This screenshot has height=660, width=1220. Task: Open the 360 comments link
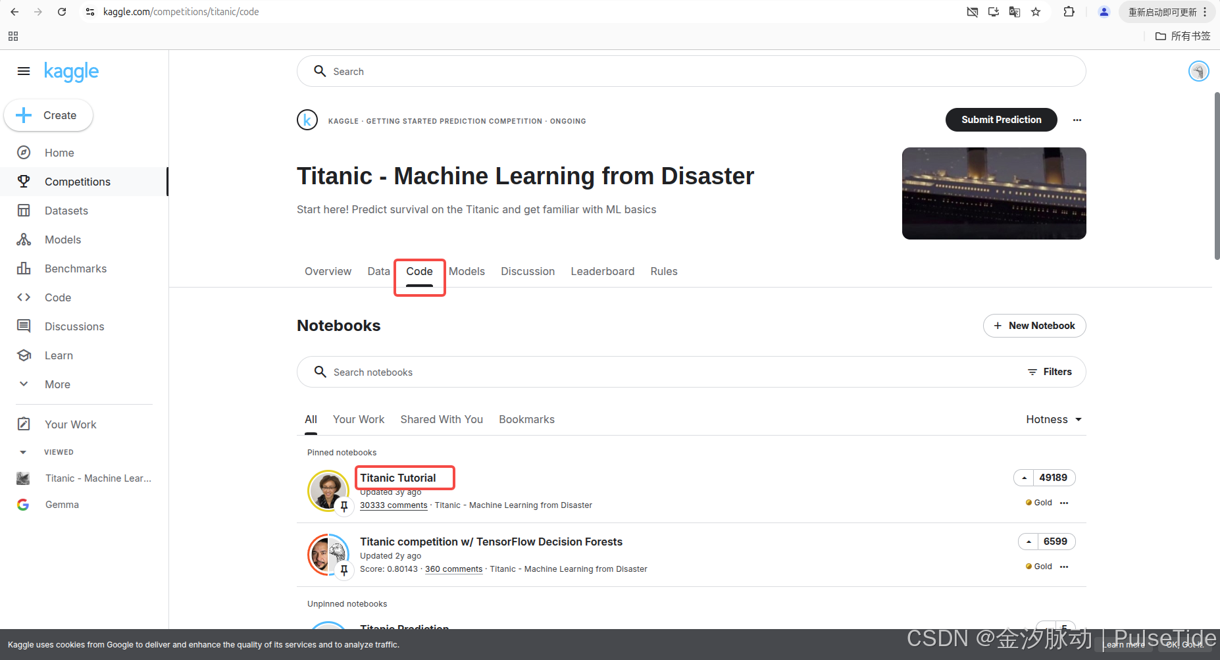[453, 569]
